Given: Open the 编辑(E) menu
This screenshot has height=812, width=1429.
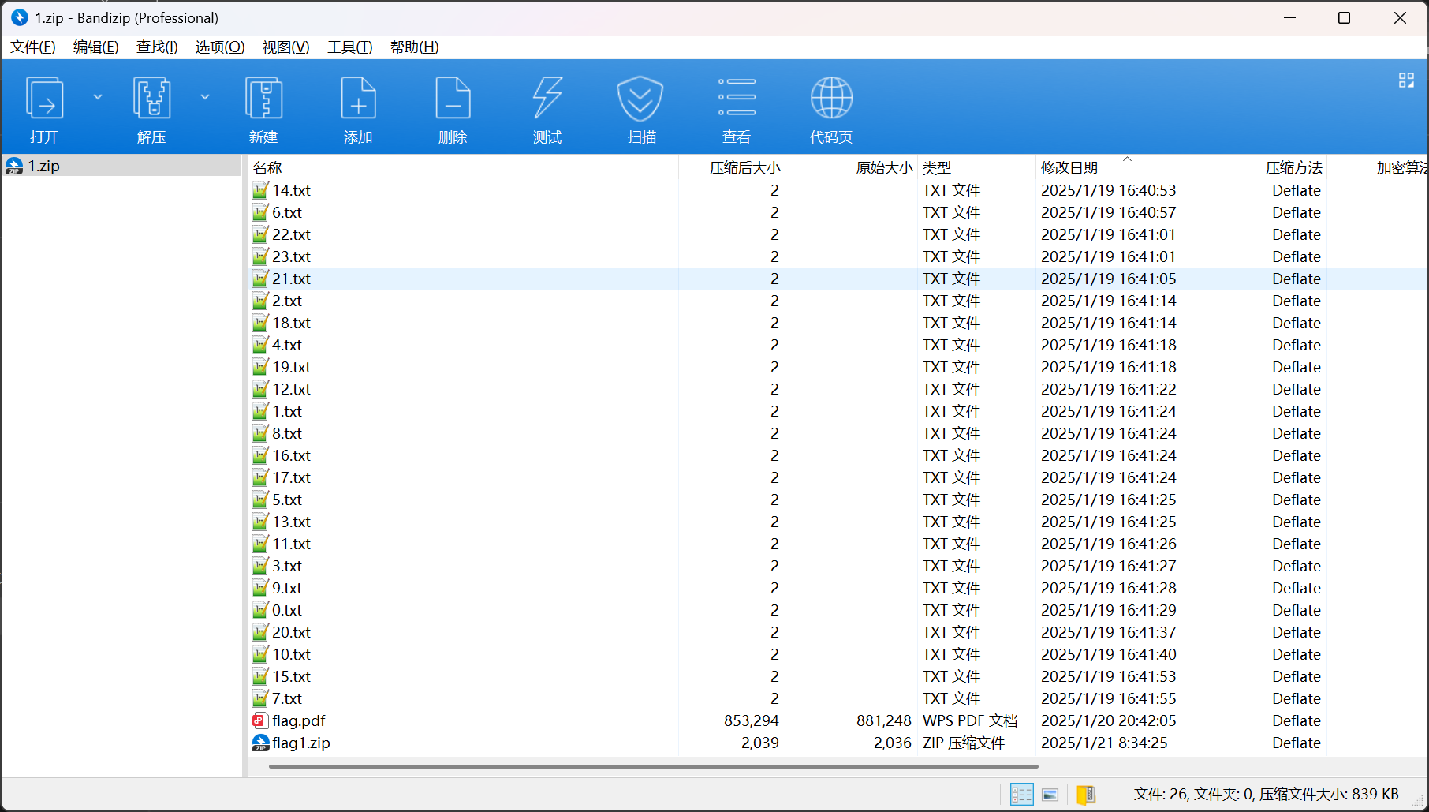Looking at the screenshot, I should tap(96, 47).
